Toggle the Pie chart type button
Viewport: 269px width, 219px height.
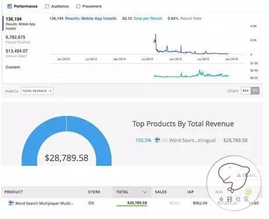click(x=255, y=91)
